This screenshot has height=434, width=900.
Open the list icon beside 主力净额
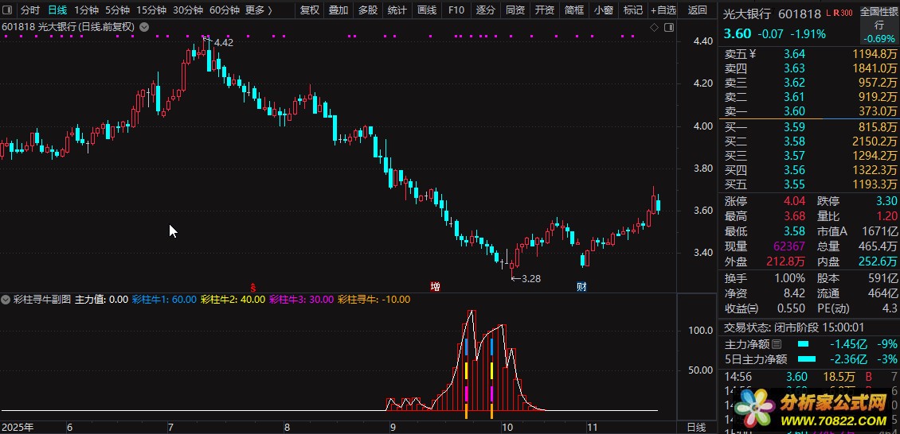pyautogui.click(x=777, y=344)
